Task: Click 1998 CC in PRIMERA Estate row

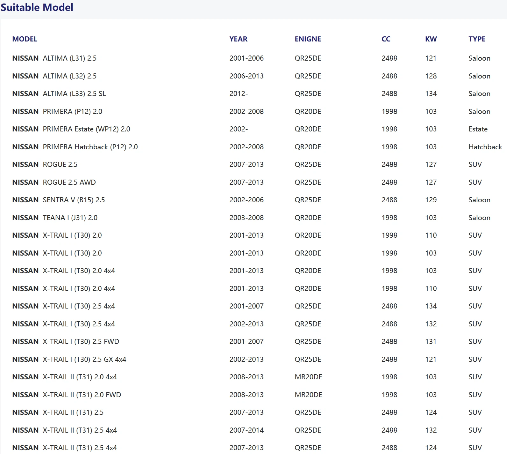Action: [389, 129]
